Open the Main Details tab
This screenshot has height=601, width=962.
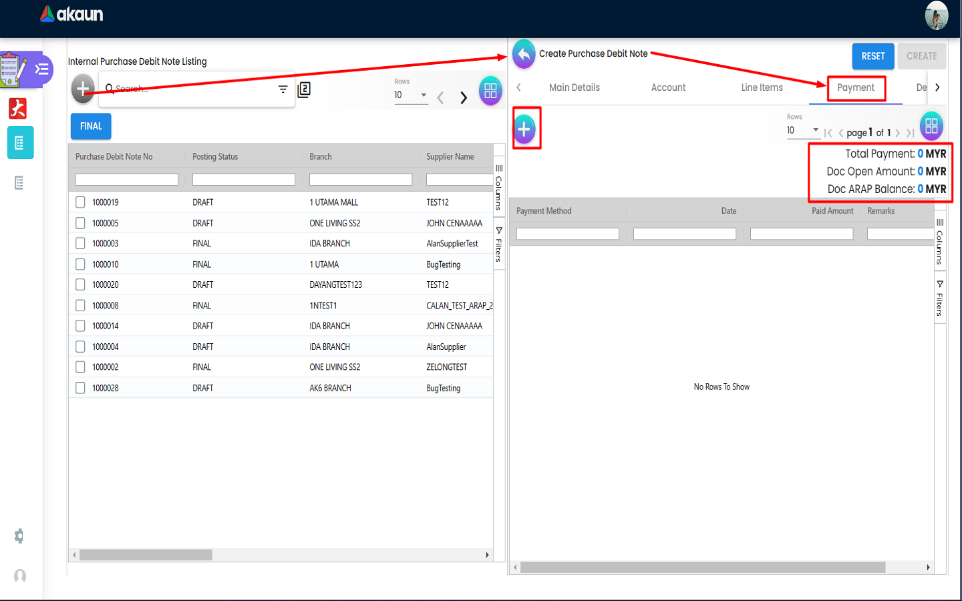[x=574, y=87]
